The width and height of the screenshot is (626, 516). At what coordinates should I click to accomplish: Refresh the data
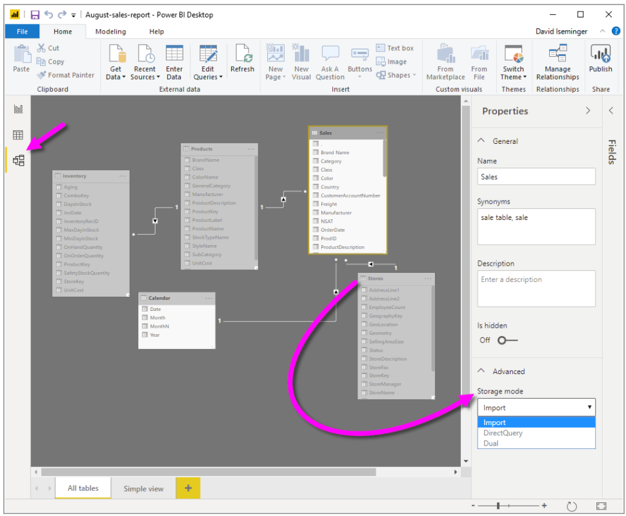click(243, 58)
